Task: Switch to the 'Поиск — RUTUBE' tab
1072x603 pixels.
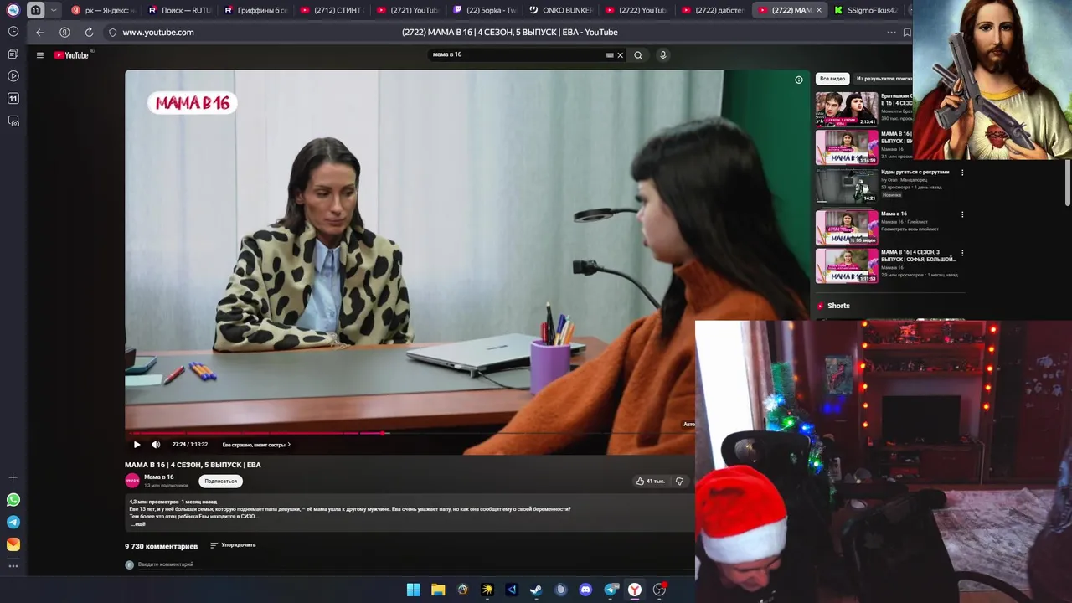Action: 178,10
